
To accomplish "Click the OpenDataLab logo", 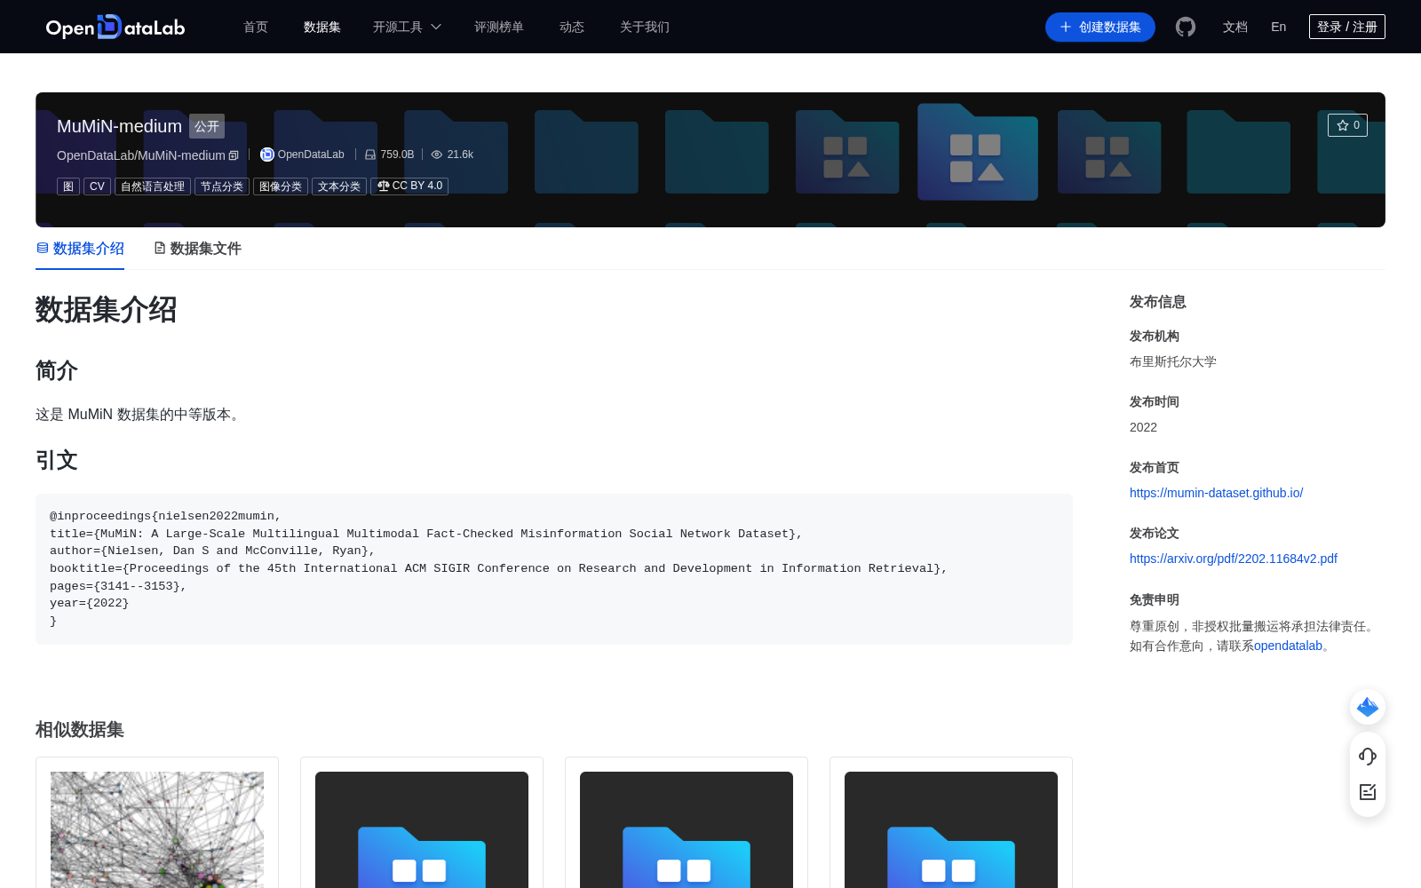I will click(115, 27).
